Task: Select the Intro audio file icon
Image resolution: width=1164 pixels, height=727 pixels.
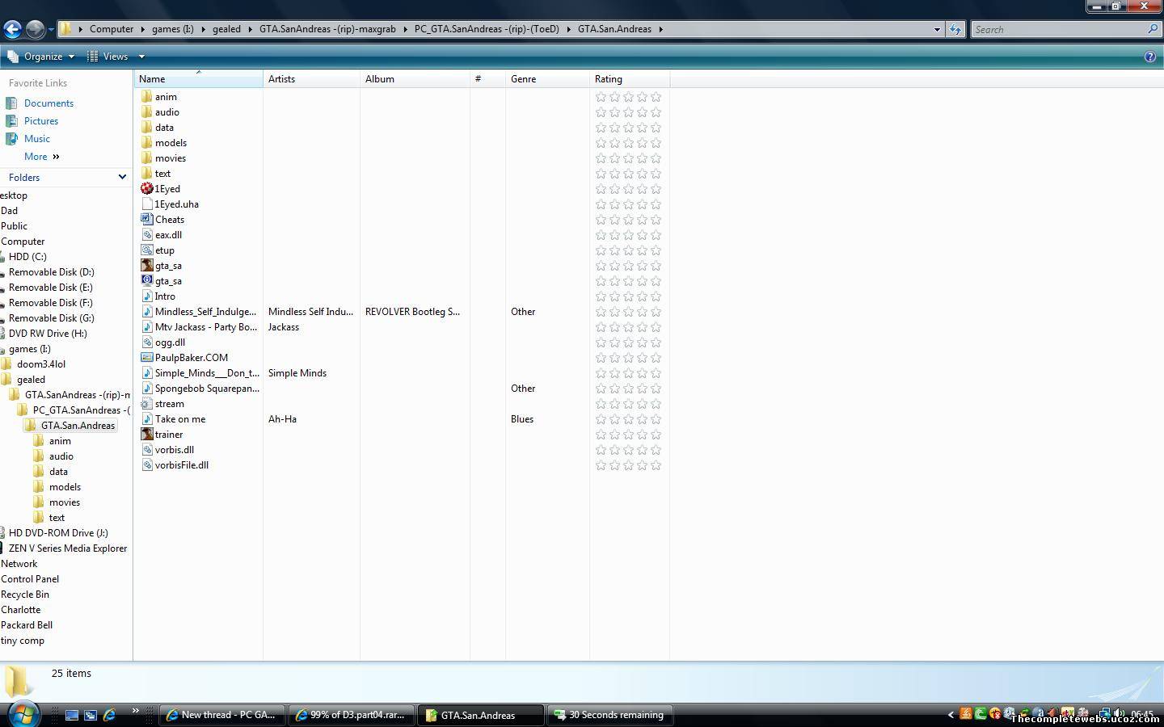Action: 147,296
